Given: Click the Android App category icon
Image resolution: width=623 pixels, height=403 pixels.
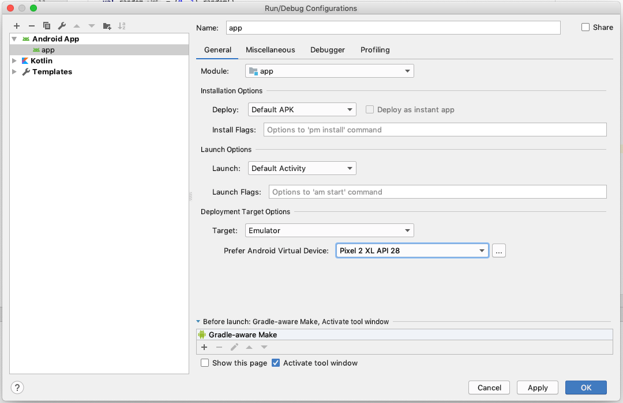Looking at the screenshot, I should click(26, 39).
